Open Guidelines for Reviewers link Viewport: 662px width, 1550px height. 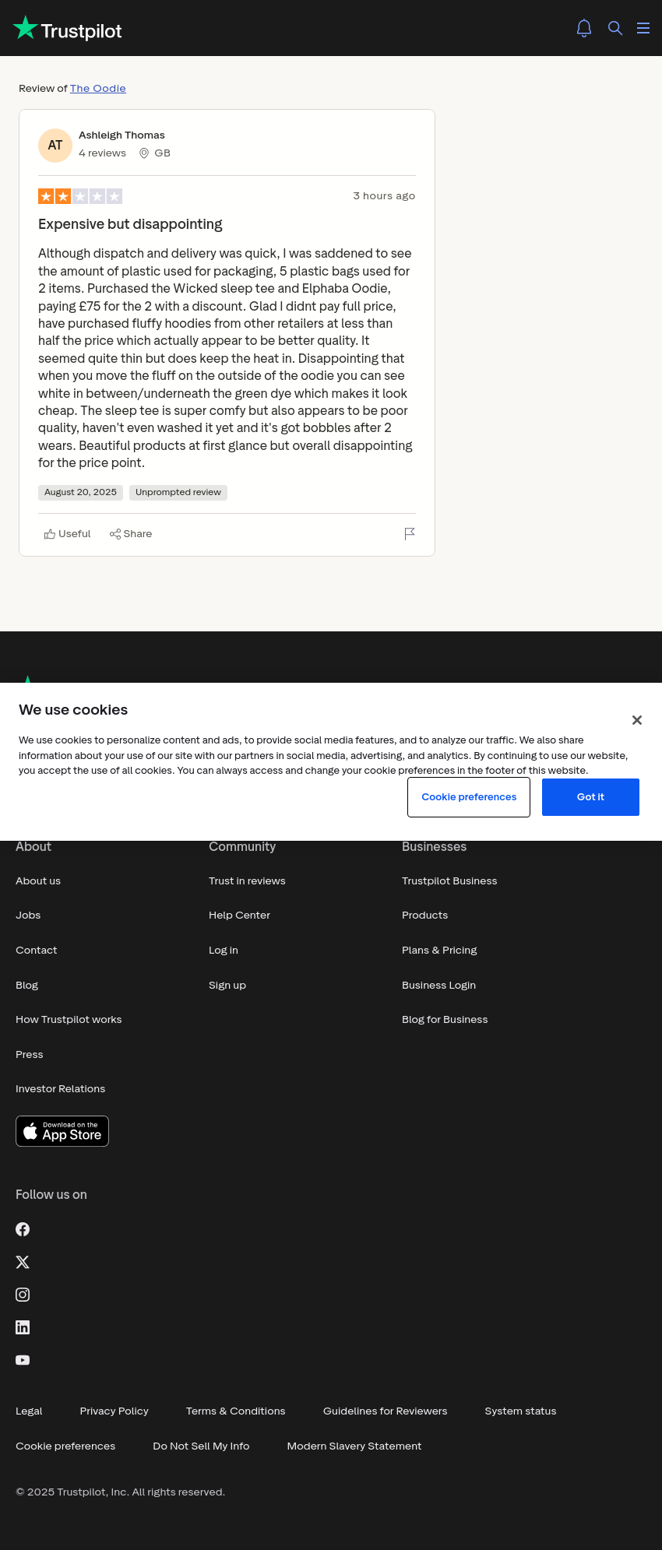click(x=386, y=1411)
